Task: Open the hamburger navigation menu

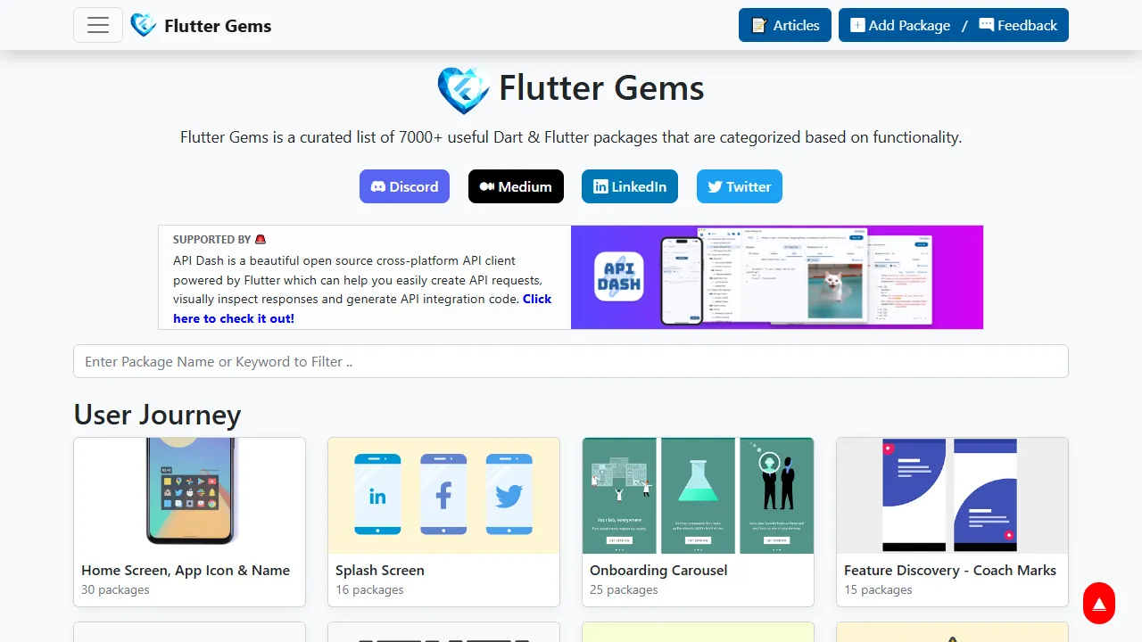Action: point(97,24)
